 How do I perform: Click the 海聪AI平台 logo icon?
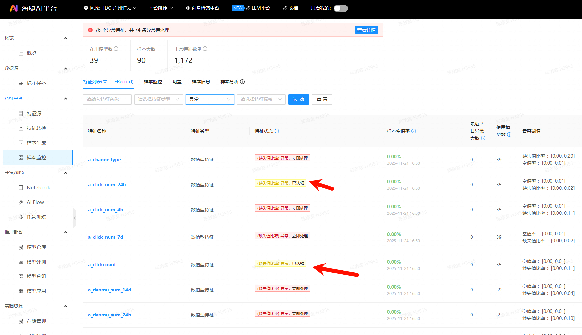(14, 8)
